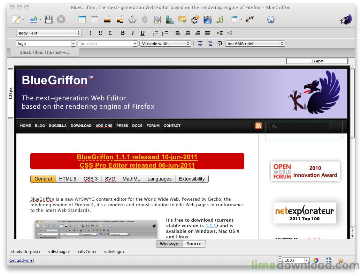Align text right
This screenshot has width=362, height=276.
(198, 33)
